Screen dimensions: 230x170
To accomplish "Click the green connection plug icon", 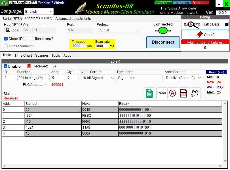I will coord(163,31).
